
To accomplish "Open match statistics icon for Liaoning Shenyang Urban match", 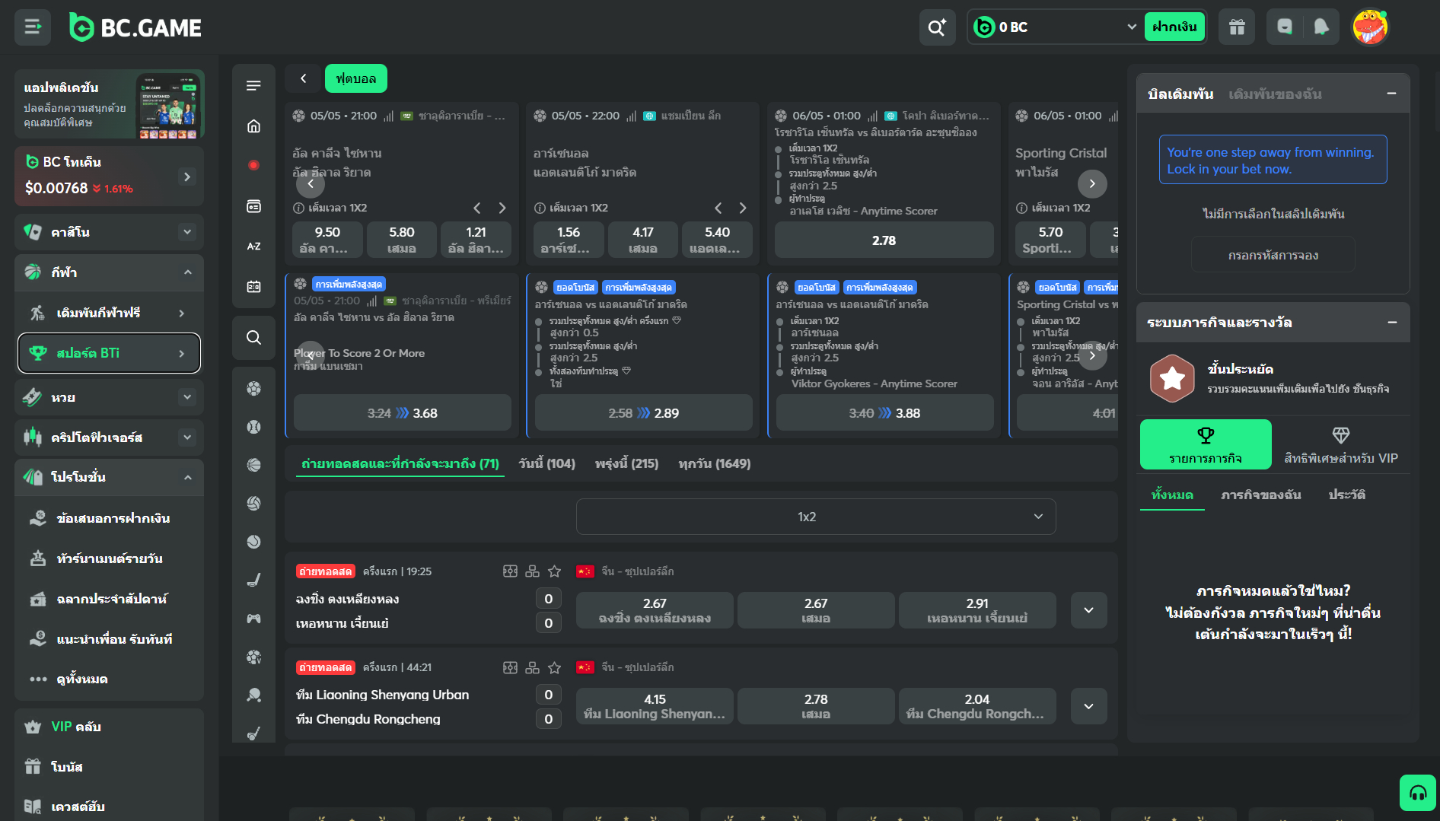I will [x=510, y=667].
